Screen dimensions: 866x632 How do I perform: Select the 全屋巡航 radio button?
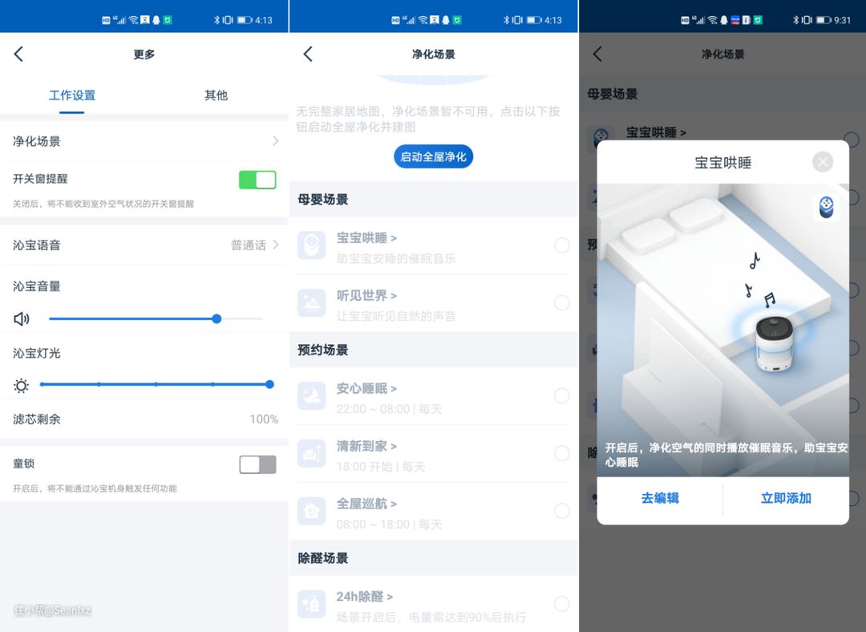tap(562, 511)
